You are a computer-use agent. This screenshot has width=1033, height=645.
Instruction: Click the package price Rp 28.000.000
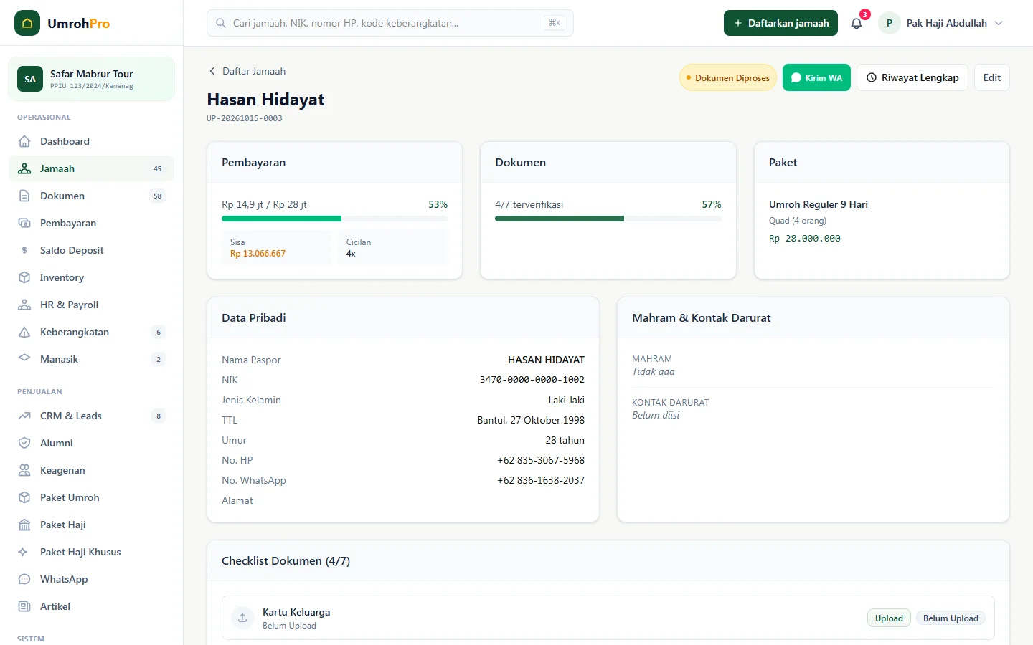(x=805, y=239)
